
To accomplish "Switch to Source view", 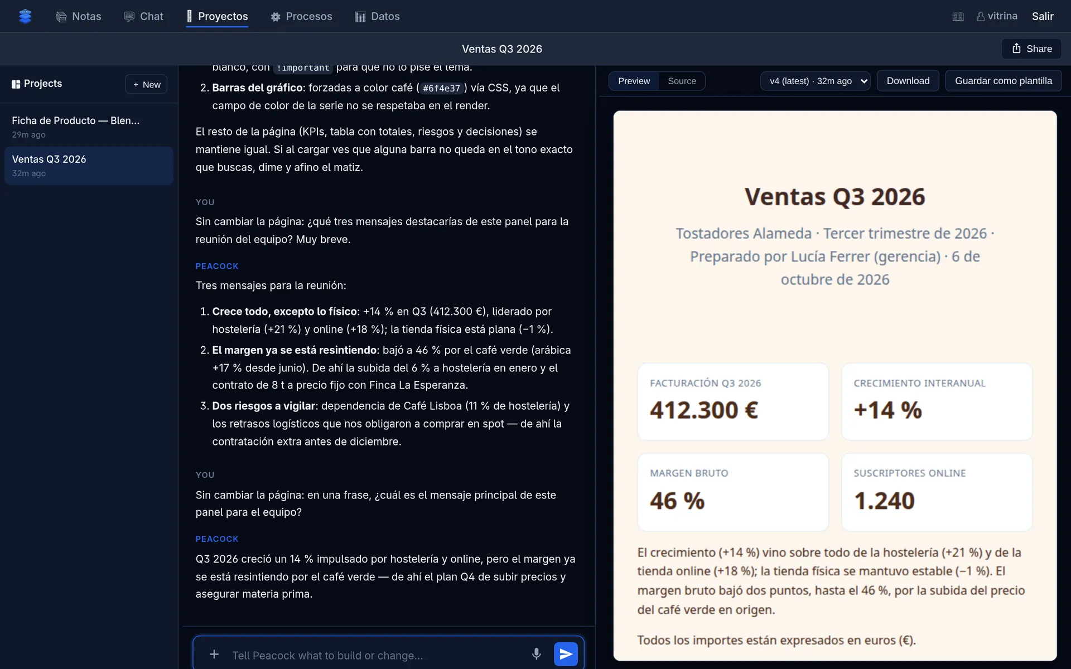I will [682, 81].
